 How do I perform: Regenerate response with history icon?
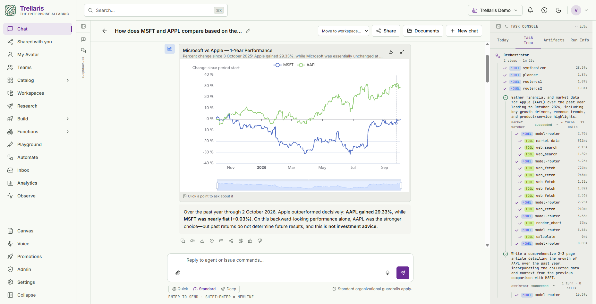(x=212, y=241)
